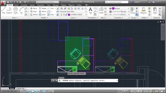Viewport: 166px width, 93px height.
Task: Switch to the Annotate ribbon tab
Action: tap(24, 5)
